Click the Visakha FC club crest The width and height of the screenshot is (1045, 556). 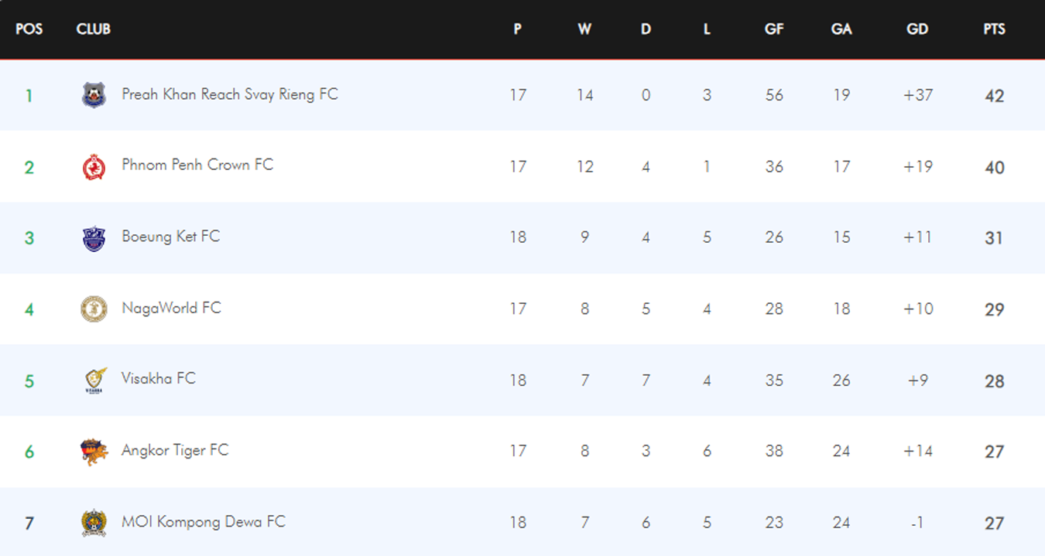click(94, 380)
